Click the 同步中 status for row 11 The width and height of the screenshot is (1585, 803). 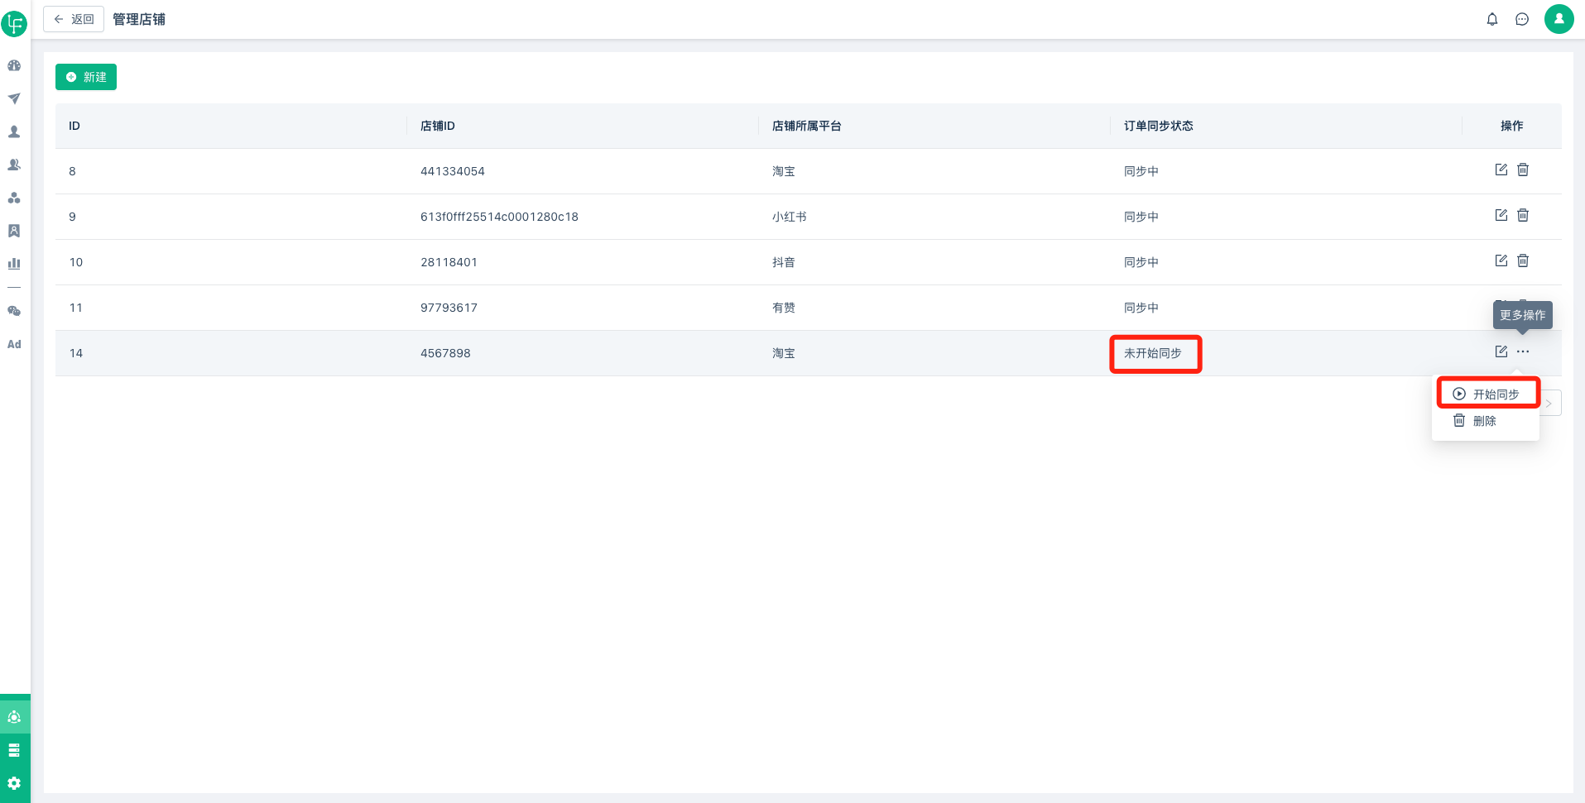[1141, 308]
